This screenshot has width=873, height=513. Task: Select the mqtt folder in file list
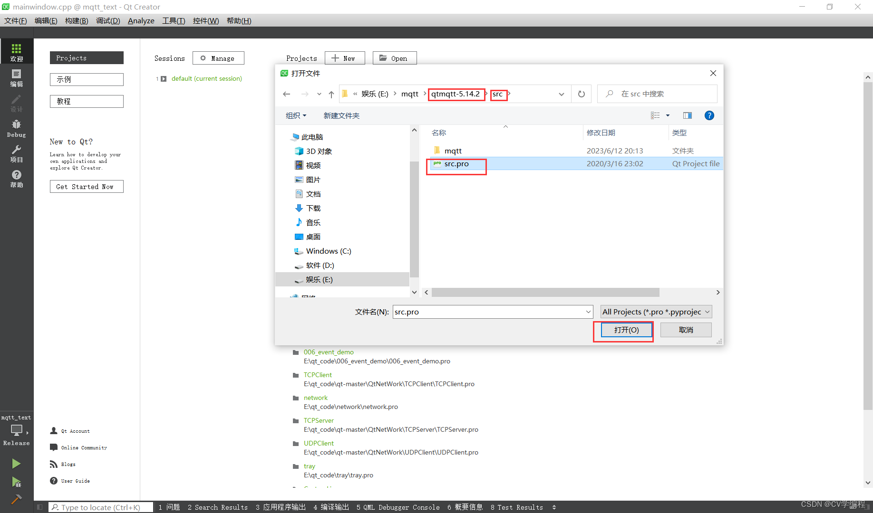pyautogui.click(x=576, y=151)
